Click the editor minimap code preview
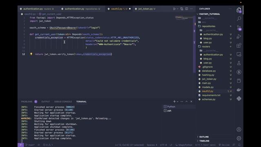The width and height of the screenshot is (261, 147). pyautogui.click(x=184, y=18)
